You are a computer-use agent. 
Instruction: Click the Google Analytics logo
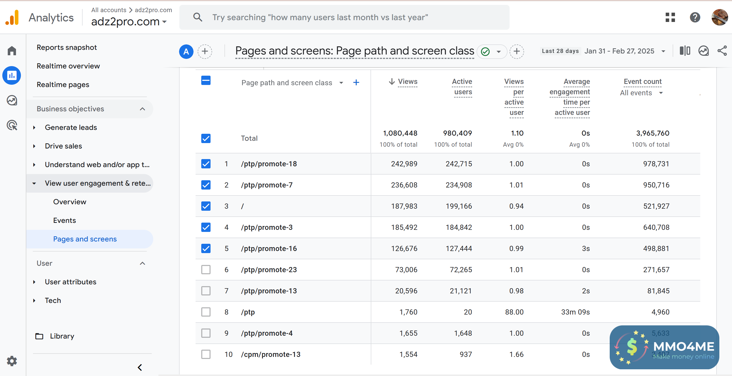click(x=12, y=17)
